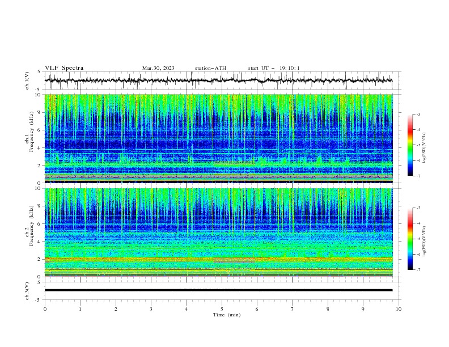
Task: Click tick label "2" on the time axis
Action: (116, 309)
